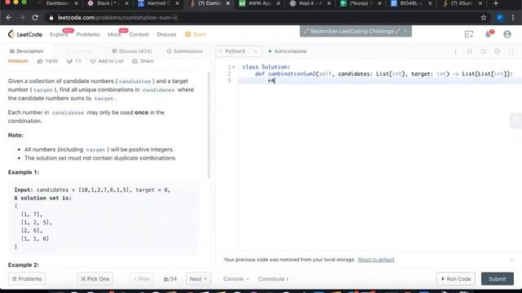
Task: Open the playground terminal icon in header
Action: click(x=469, y=34)
